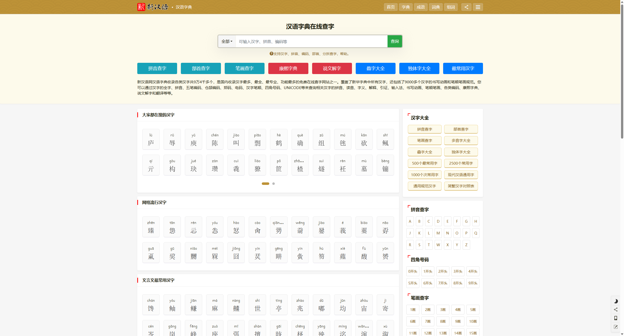The width and height of the screenshot is (624, 336).
Task: Click the blue 独体字大全 button
Action: click(419, 68)
